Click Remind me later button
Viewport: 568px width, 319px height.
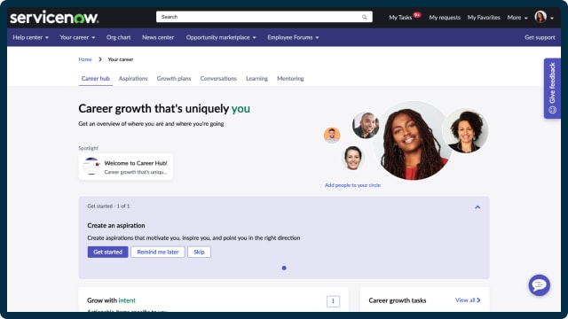158,252
